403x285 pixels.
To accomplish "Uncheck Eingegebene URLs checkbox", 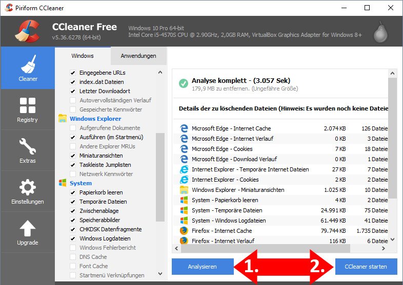I will coord(73,73).
